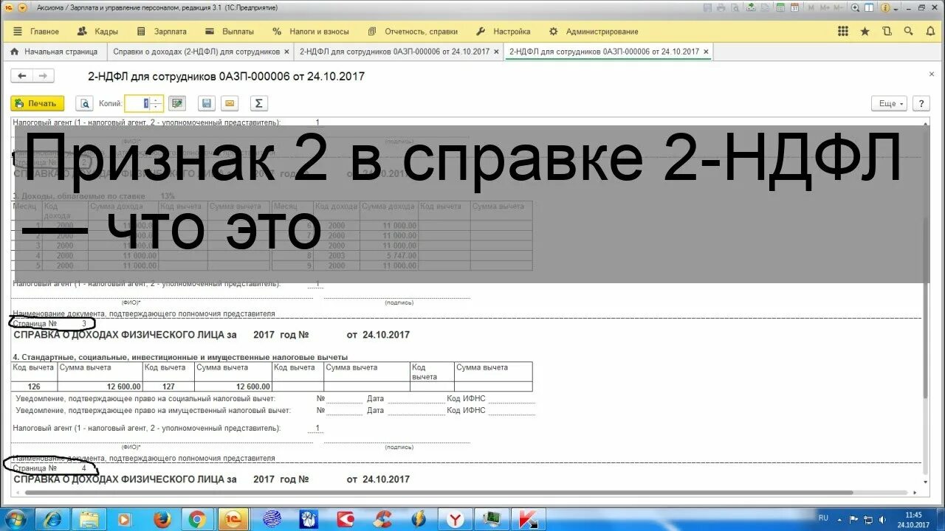Viewport: 945px width, 531px height.
Task: Click into the Копий copies number field
Action: point(144,103)
